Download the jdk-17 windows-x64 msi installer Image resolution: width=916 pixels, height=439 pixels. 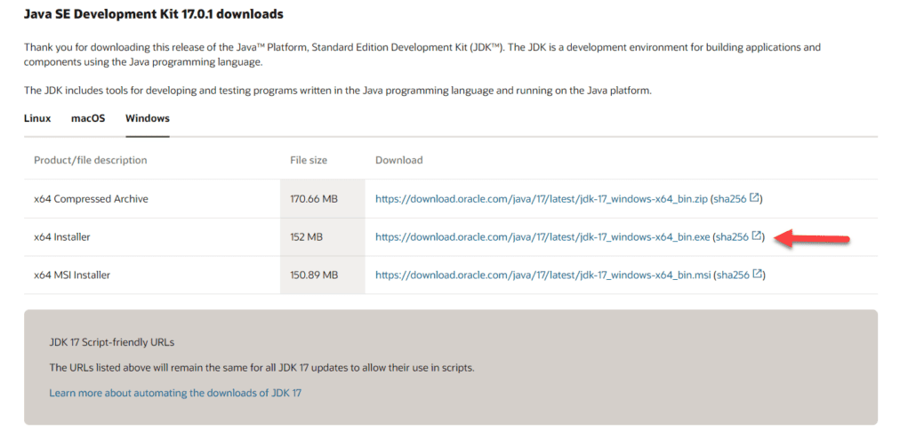[542, 275]
